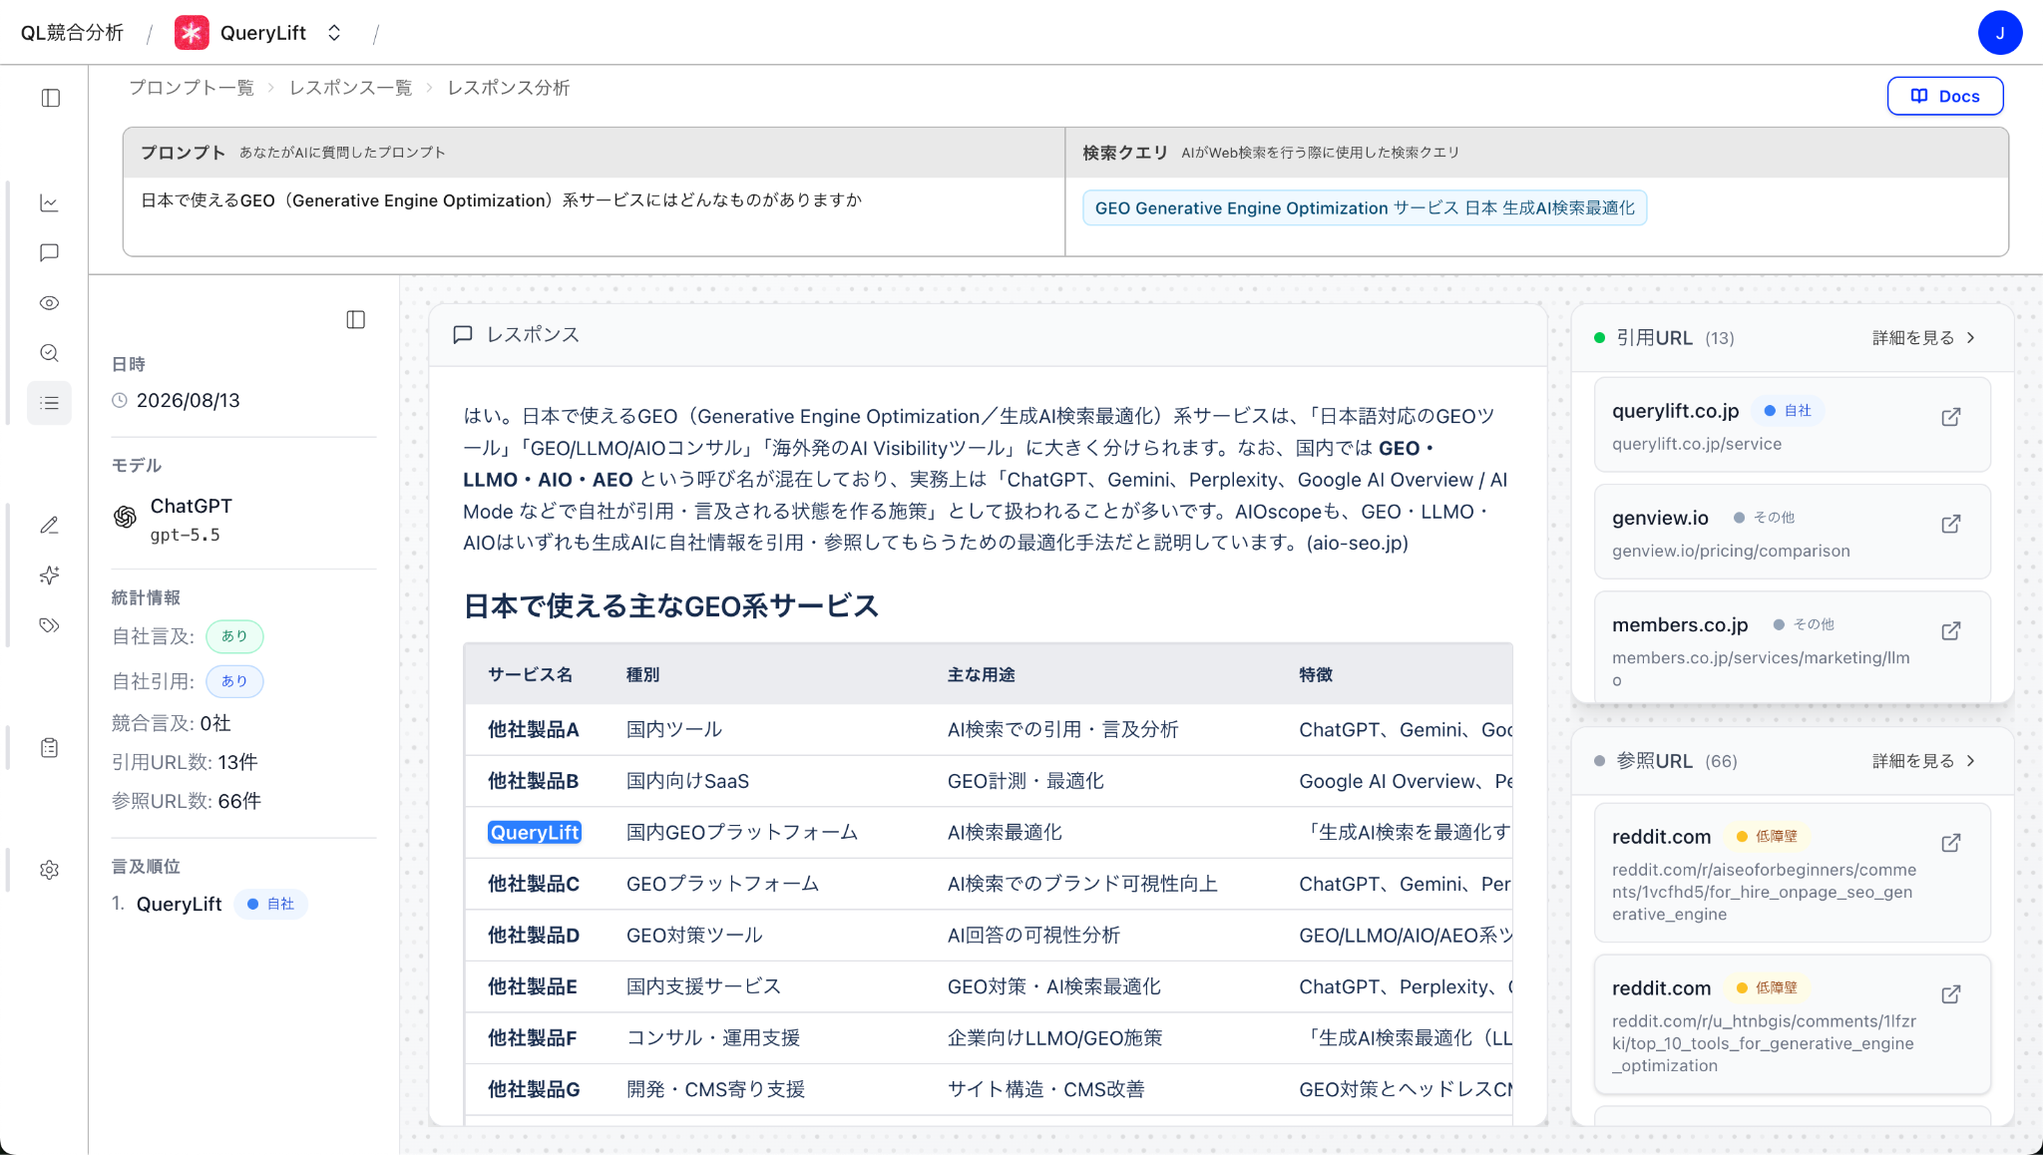Viewport: 2043px width, 1155px height.
Task: Click 低障壁 badge on aiseoforbeginners card
Action: (x=1766, y=837)
